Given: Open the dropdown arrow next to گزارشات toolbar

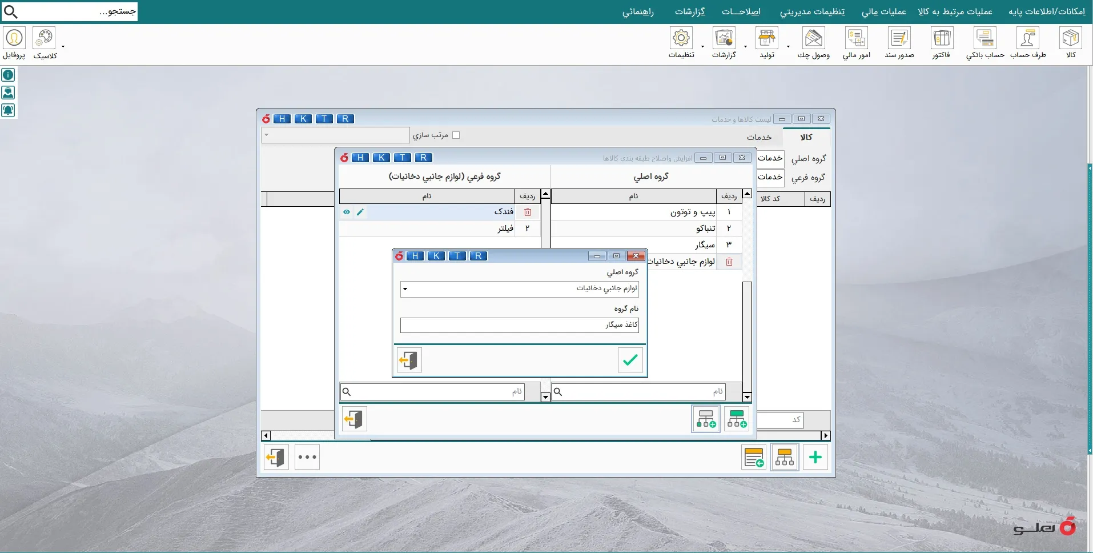Looking at the screenshot, I should click(x=745, y=47).
